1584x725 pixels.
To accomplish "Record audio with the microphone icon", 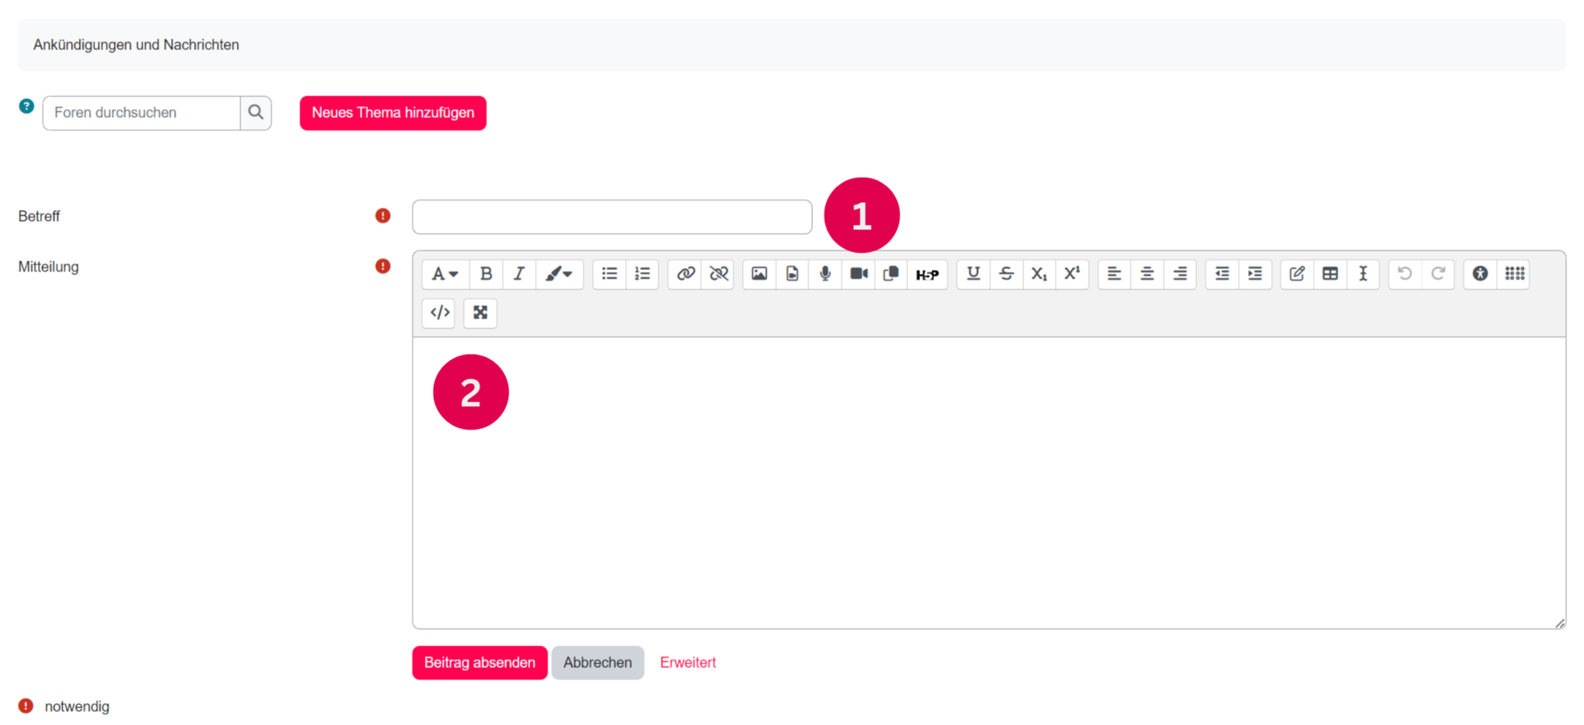I will [x=825, y=274].
